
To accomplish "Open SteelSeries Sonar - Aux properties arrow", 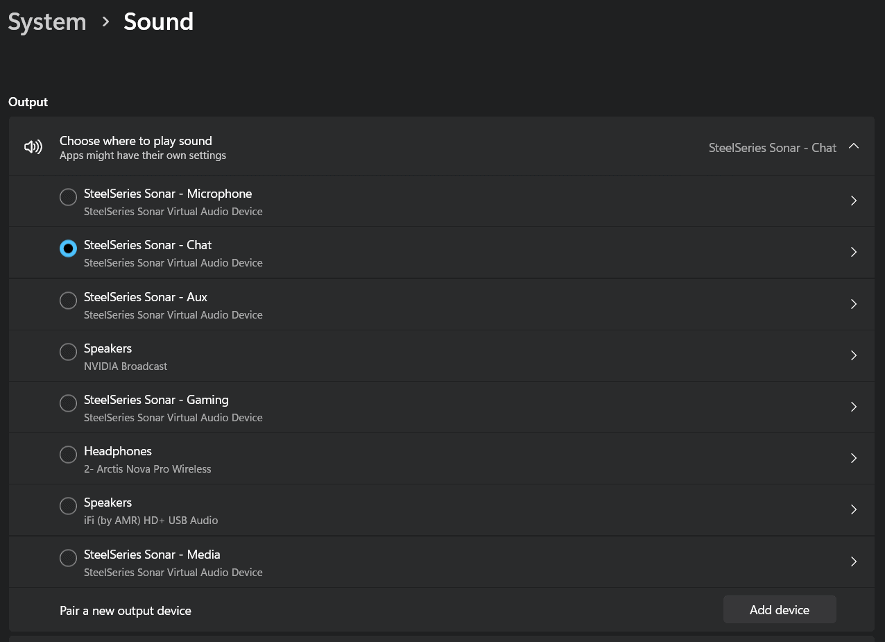I will pos(854,304).
